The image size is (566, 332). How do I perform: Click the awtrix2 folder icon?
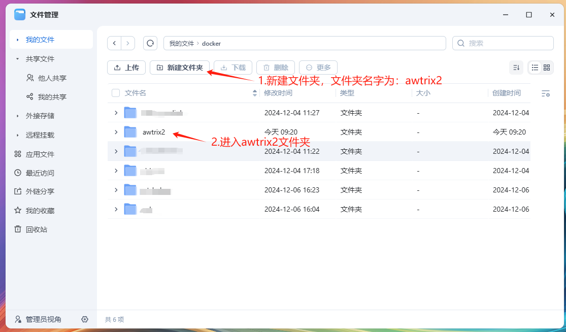tap(130, 132)
